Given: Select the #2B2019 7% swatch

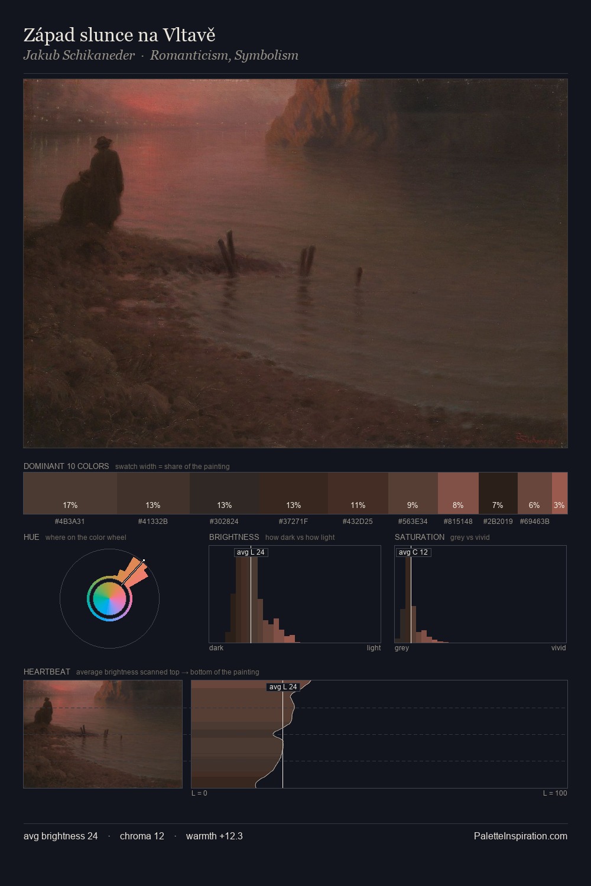Looking at the screenshot, I should [498, 493].
